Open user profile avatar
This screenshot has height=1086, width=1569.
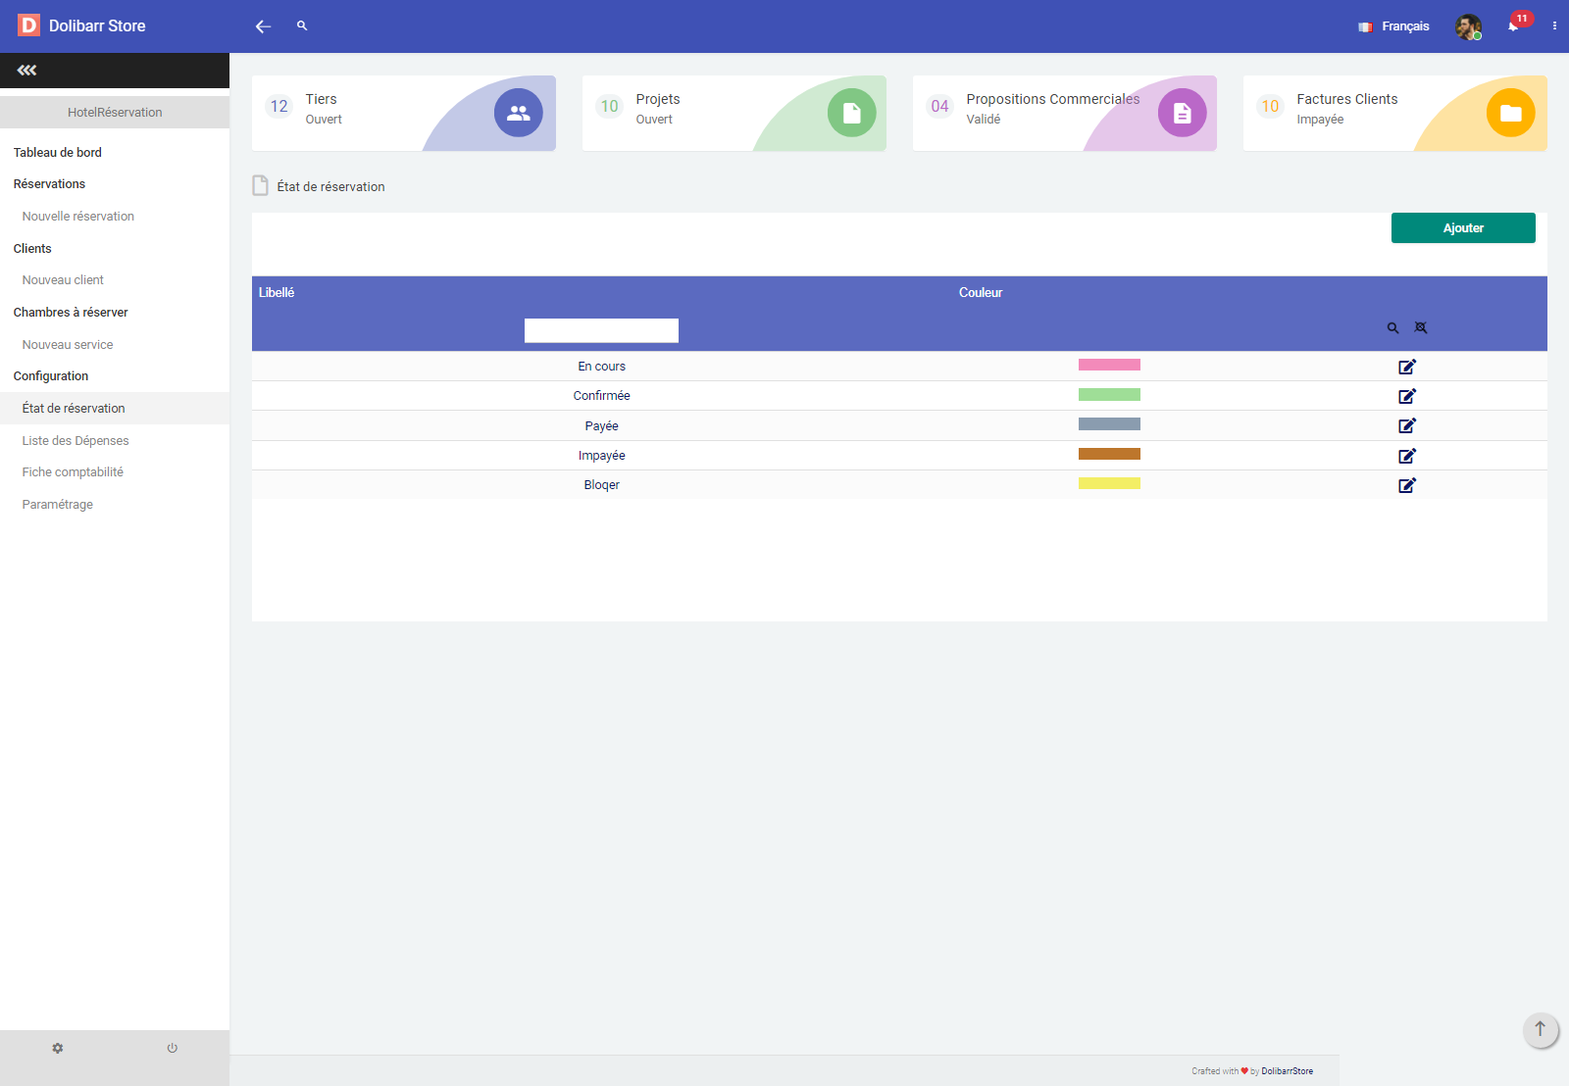tap(1468, 26)
